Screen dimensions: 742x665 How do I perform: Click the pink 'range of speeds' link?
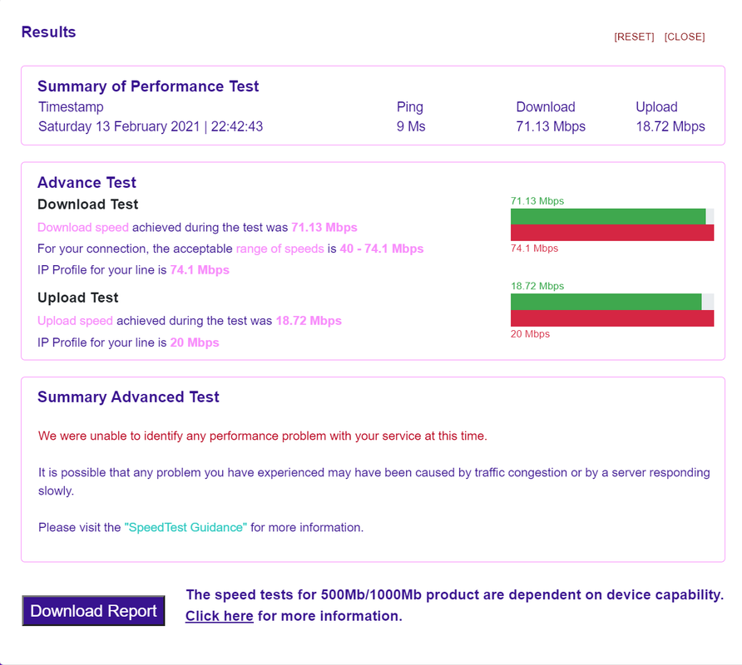279,249
